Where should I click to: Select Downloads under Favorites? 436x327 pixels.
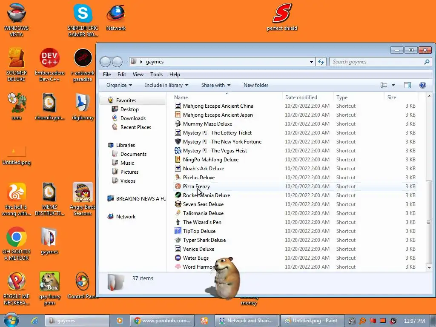tap(133, 118)
